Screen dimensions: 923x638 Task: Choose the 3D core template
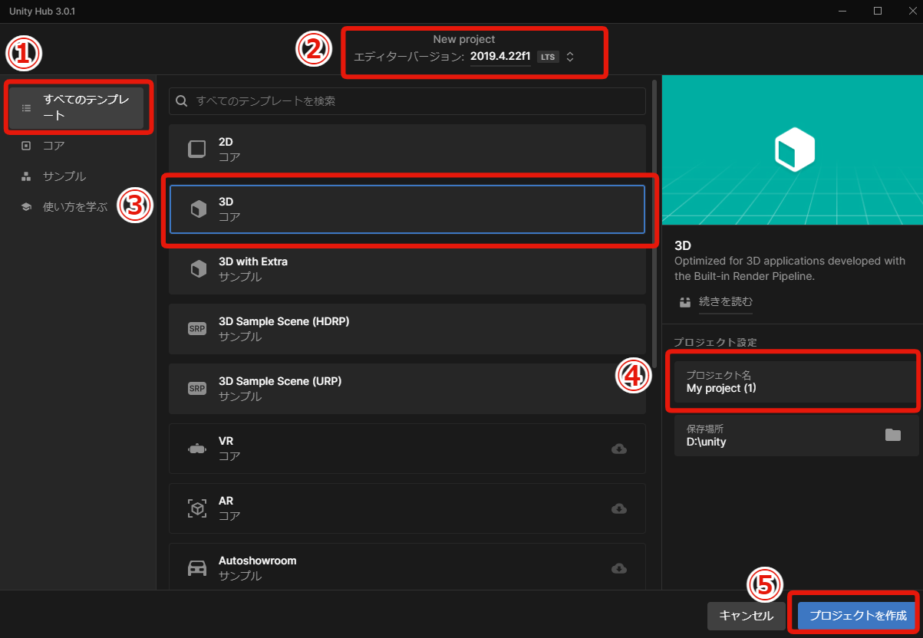[x=407, y=209]
